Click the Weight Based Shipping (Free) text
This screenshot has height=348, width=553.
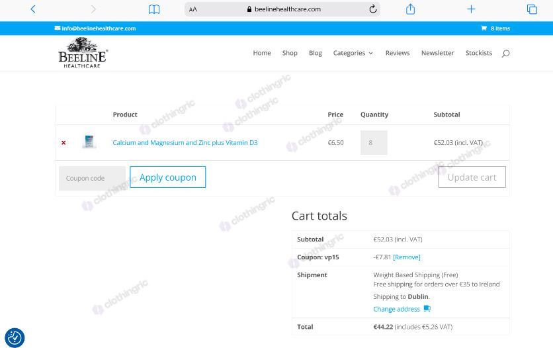[x=415, y=275]
